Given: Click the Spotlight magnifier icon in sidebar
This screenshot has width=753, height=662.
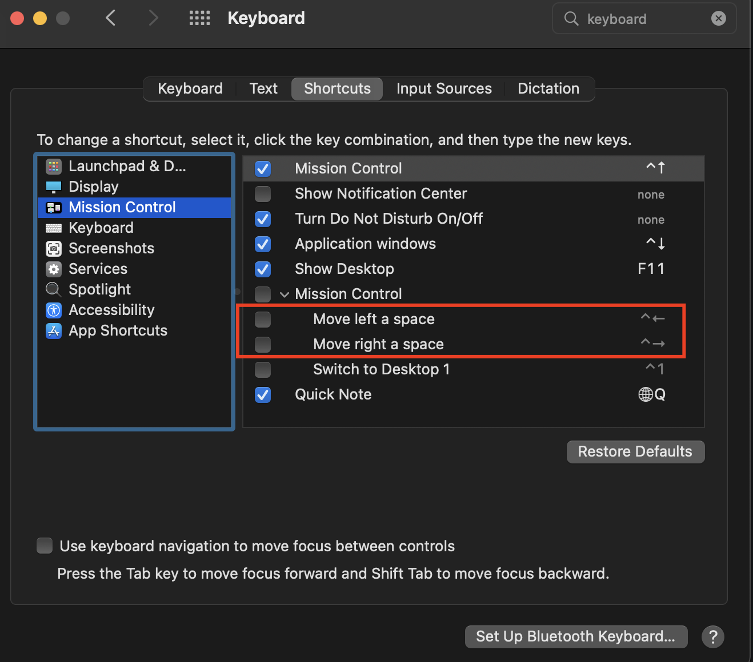Looking at the screenshot, I should point(54,290).
